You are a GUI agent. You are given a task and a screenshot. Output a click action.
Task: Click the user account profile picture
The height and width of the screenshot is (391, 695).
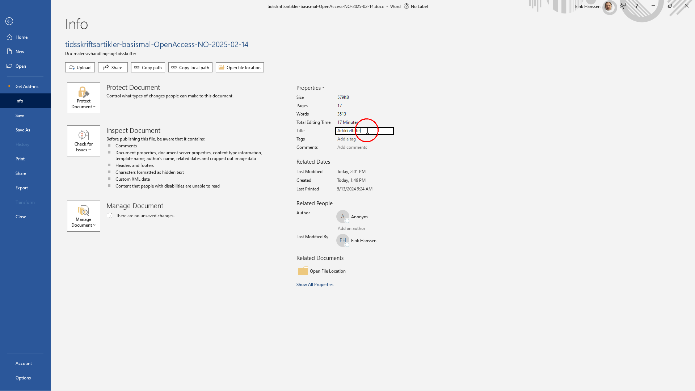click(608, 6)
